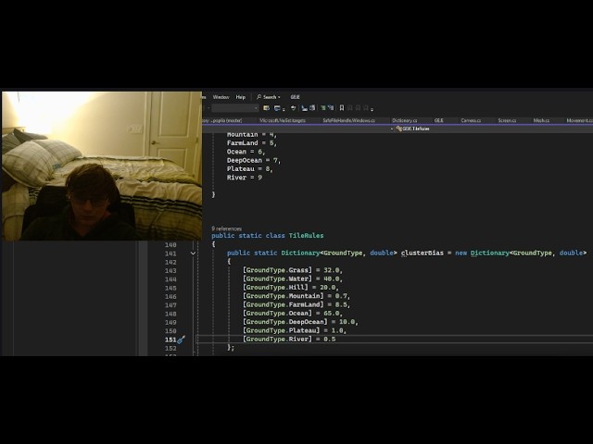Click the monitor-shaped toolbar icon
Viewport: 593px width, 444px height.
coord(277,108)
